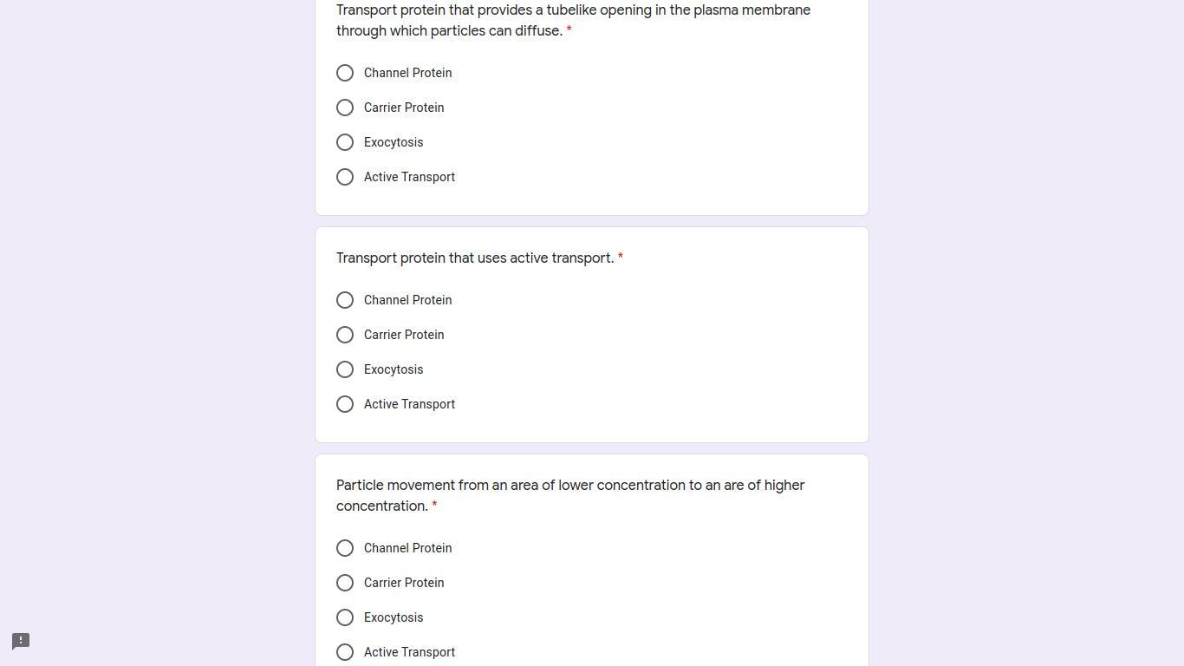
Task: Click the 'Particle movement from an area' question text
Action: [569, 486]
